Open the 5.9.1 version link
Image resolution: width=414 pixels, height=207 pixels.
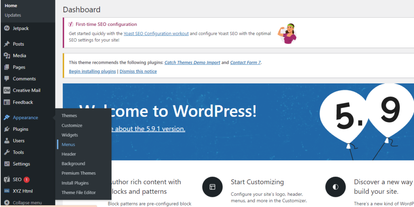pyautogui.click(x=148, y=129)
